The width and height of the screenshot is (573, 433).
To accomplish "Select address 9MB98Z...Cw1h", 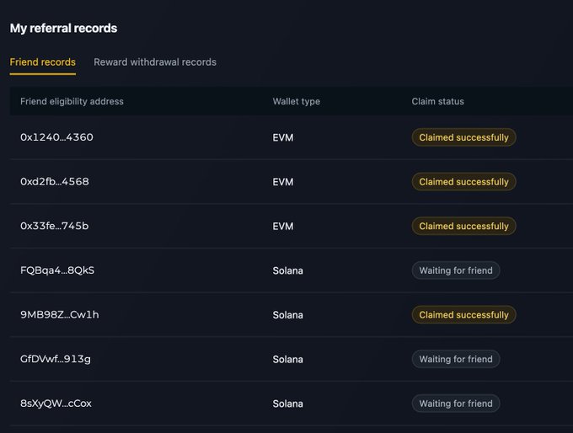I will pyautogui.click(x=60, y=314).
